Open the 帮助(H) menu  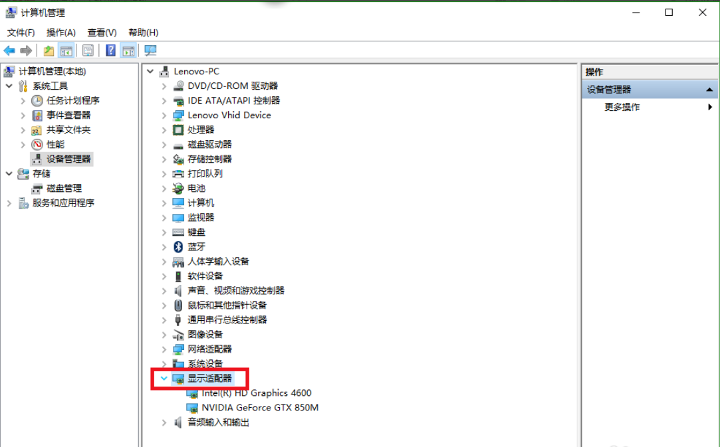[x=143, y=33]
